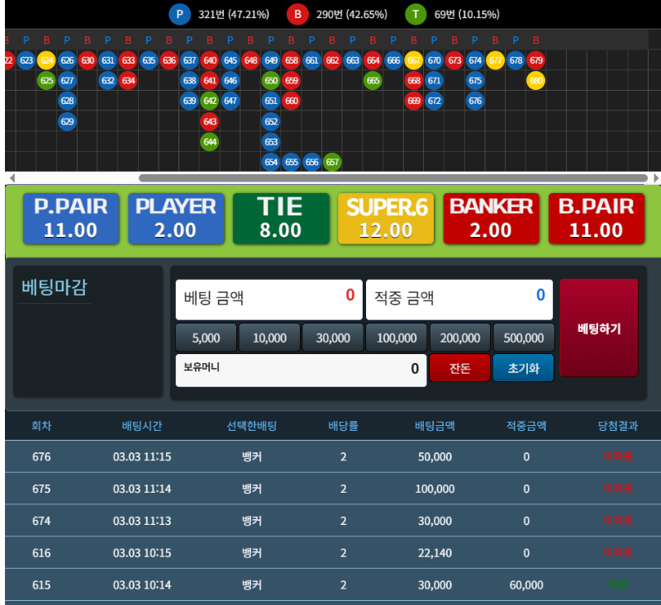The image size is (661, 605).
Task: Add 5,000 to the bet amount
Action: 205,338
